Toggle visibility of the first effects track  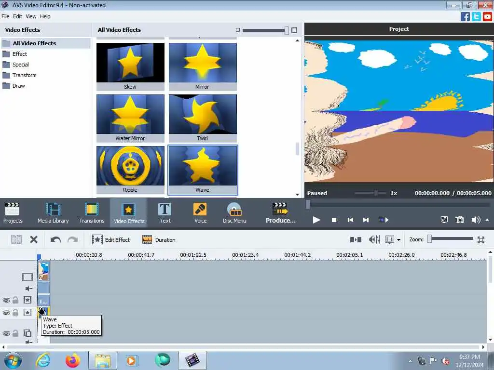[x=6, y=300]
